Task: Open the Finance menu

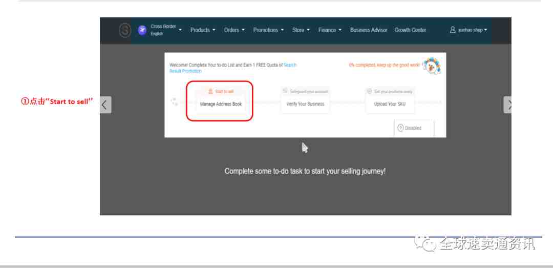Action: pos(330,30)
